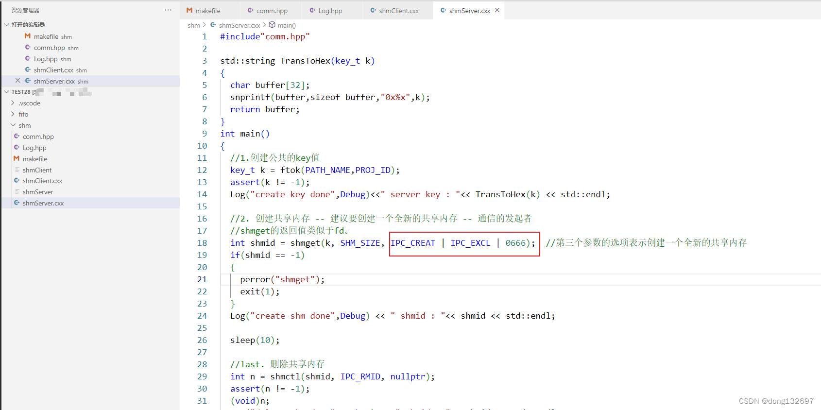Click the C++ icon on comm.hpp tab

tap(250, 10)
